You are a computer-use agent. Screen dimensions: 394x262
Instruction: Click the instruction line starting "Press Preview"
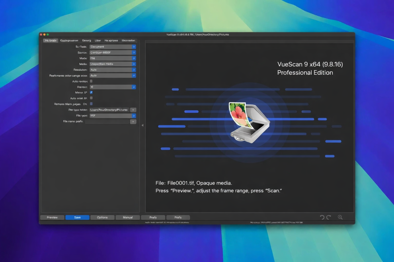coord(219,191)
